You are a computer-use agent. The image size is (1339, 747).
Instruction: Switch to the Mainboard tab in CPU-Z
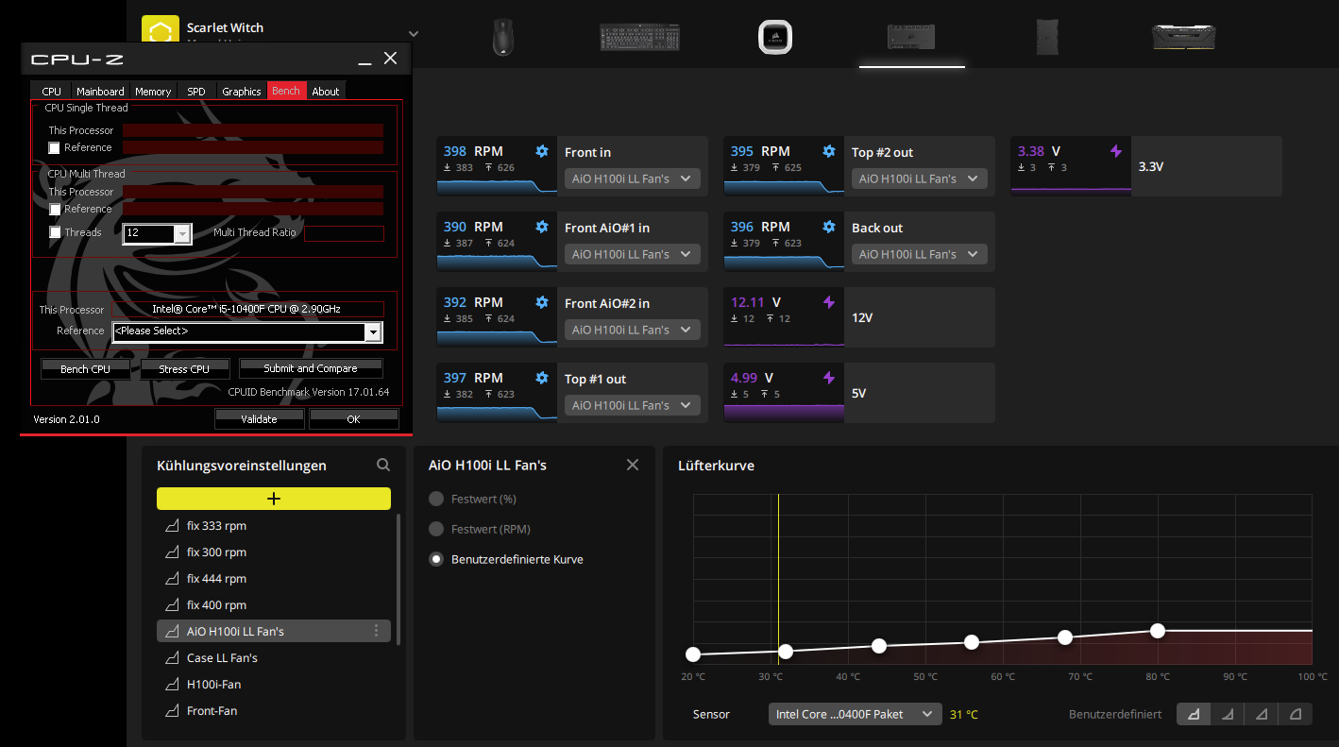100,92
